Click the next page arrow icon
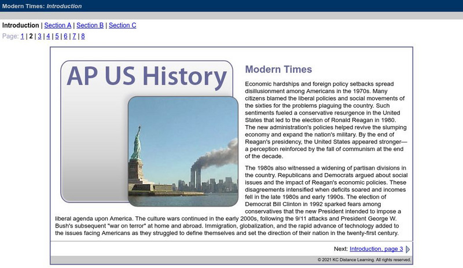This screenshot has height=268, width=463. [x=407, y=249]
